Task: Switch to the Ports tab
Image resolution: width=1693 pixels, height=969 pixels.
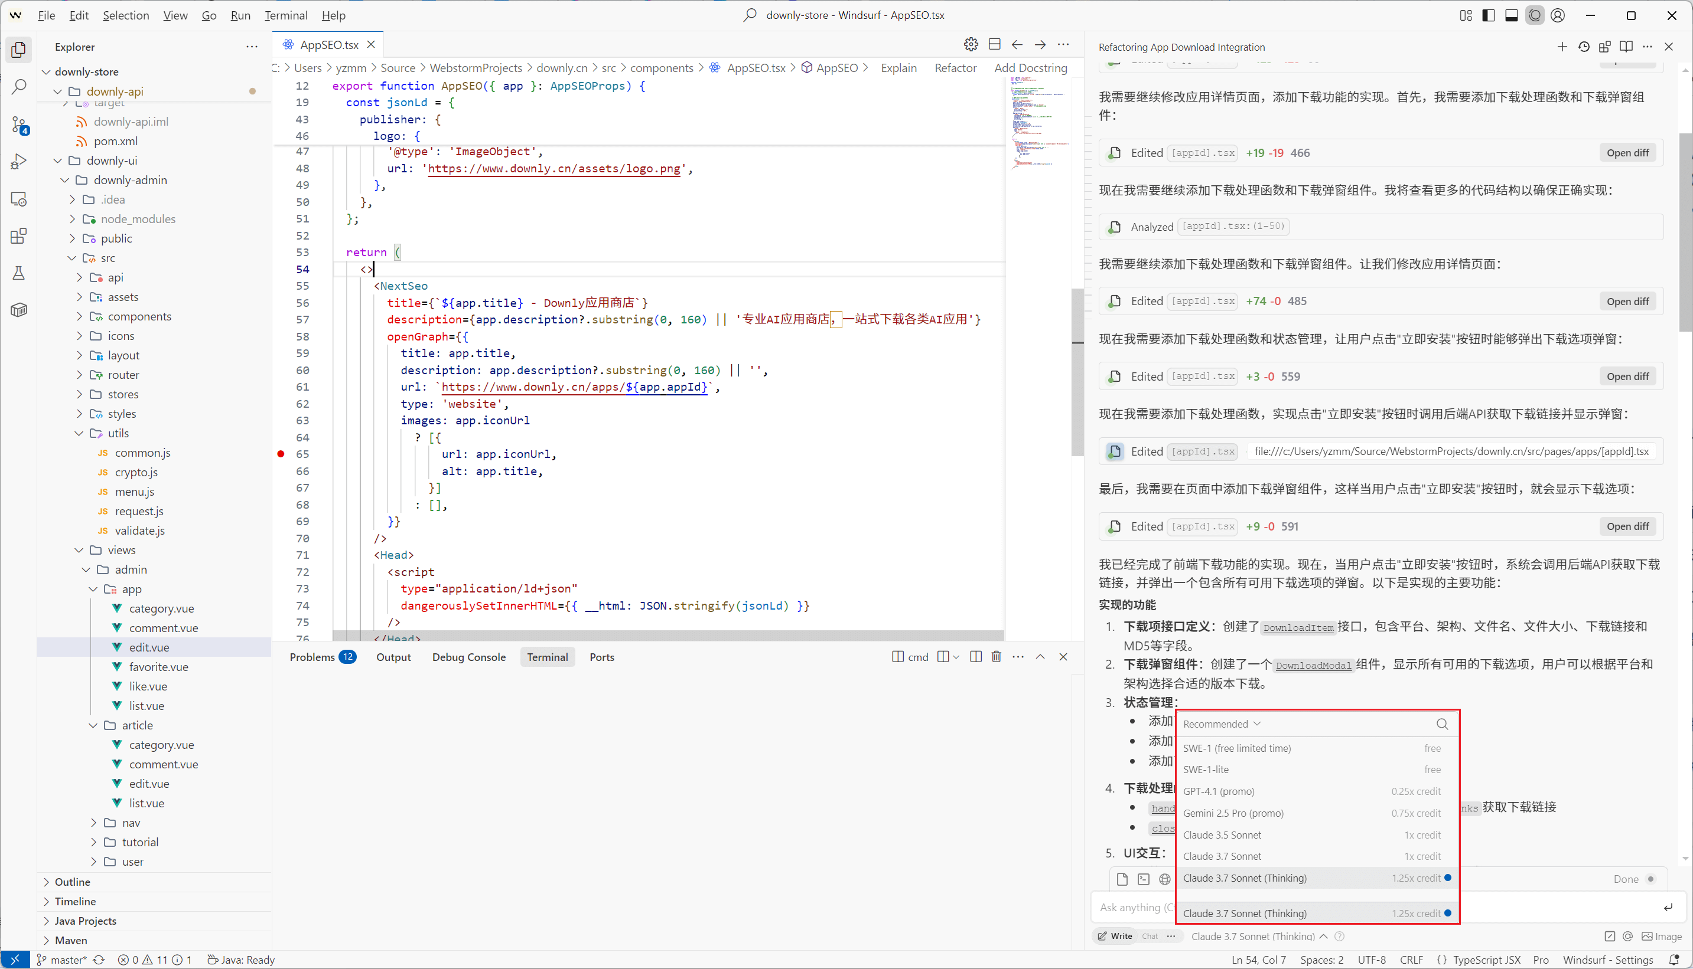Action: (x=601, y=657)
